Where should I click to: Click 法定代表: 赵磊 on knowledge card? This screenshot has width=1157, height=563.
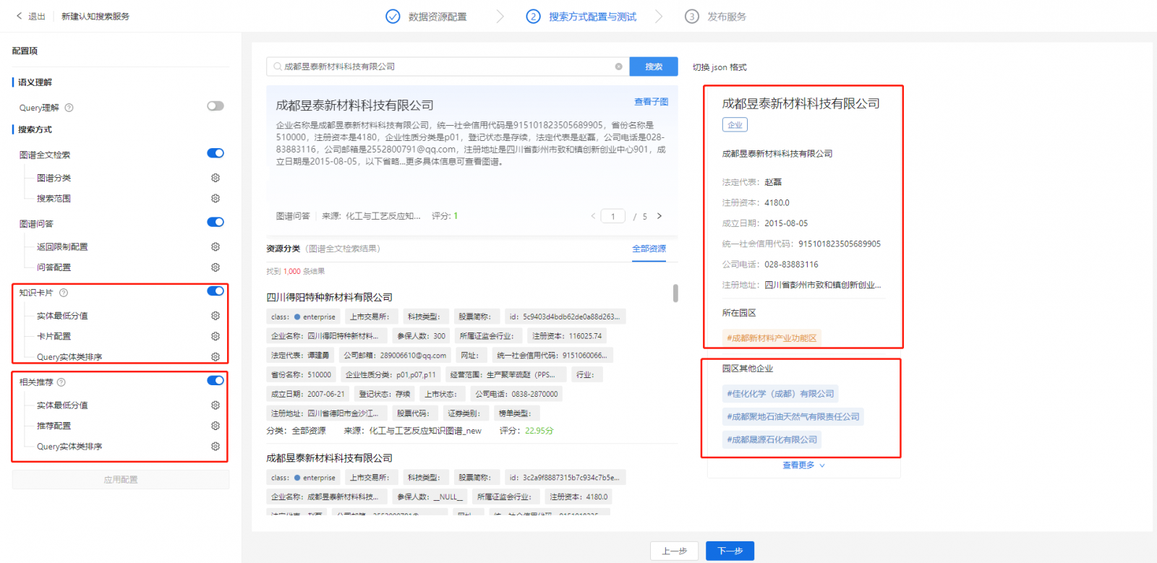click(752, 182)
